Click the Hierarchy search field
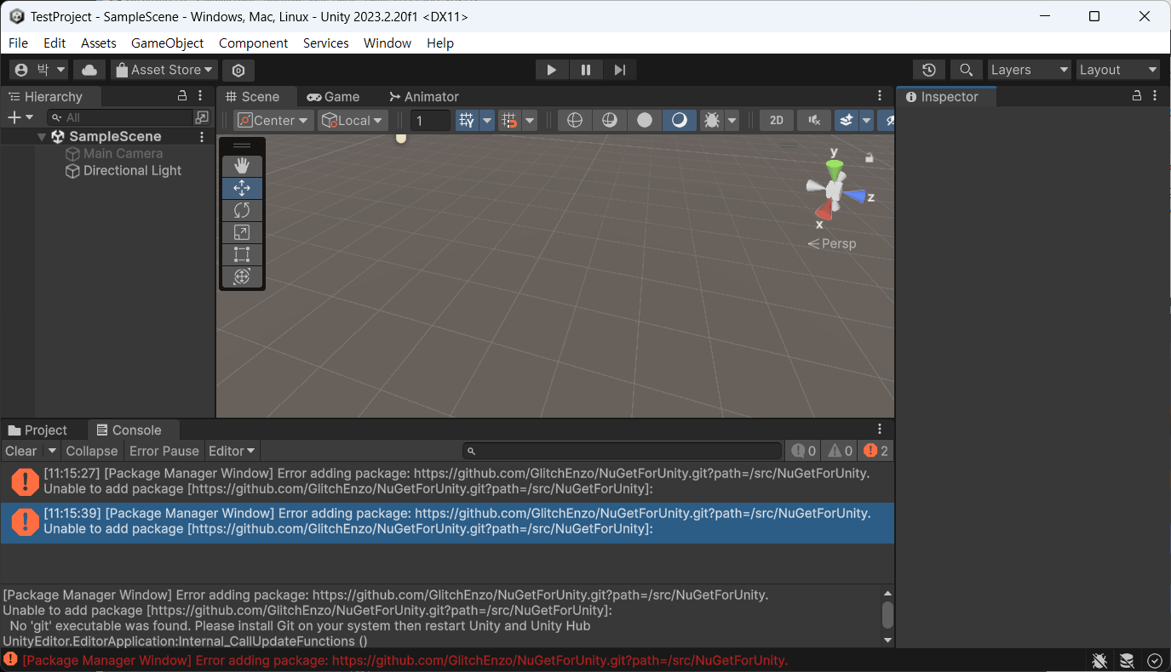Image resolution: width=1171 pixels, height=672 pixels. click(x=121, y=117)
